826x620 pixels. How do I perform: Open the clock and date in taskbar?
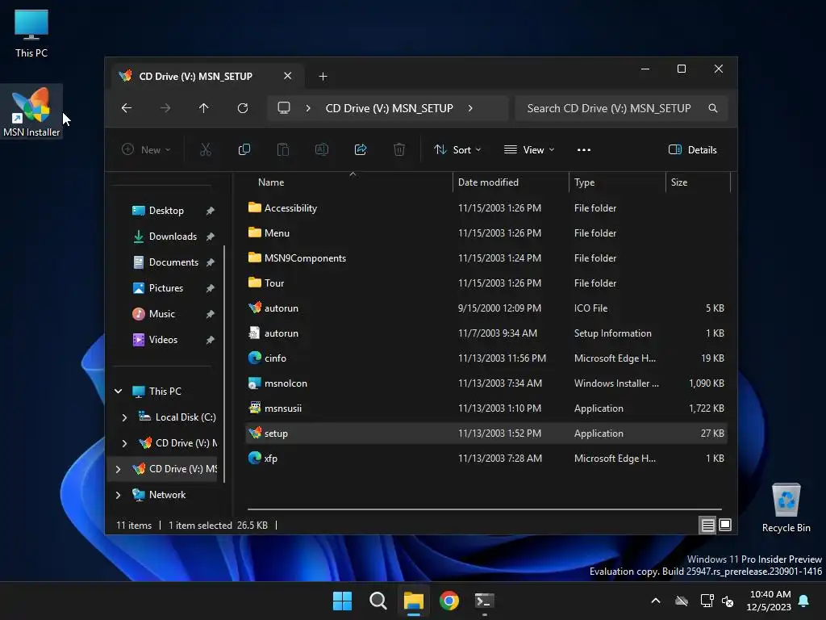coord(769,601)
